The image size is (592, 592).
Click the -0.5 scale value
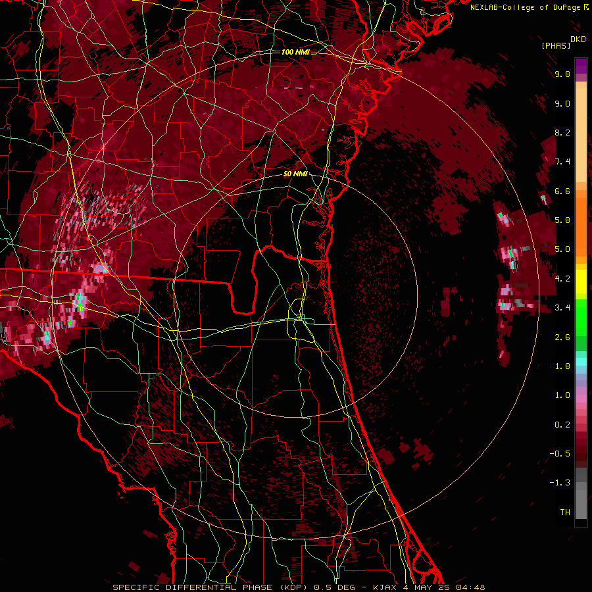(x=560, y=454)
